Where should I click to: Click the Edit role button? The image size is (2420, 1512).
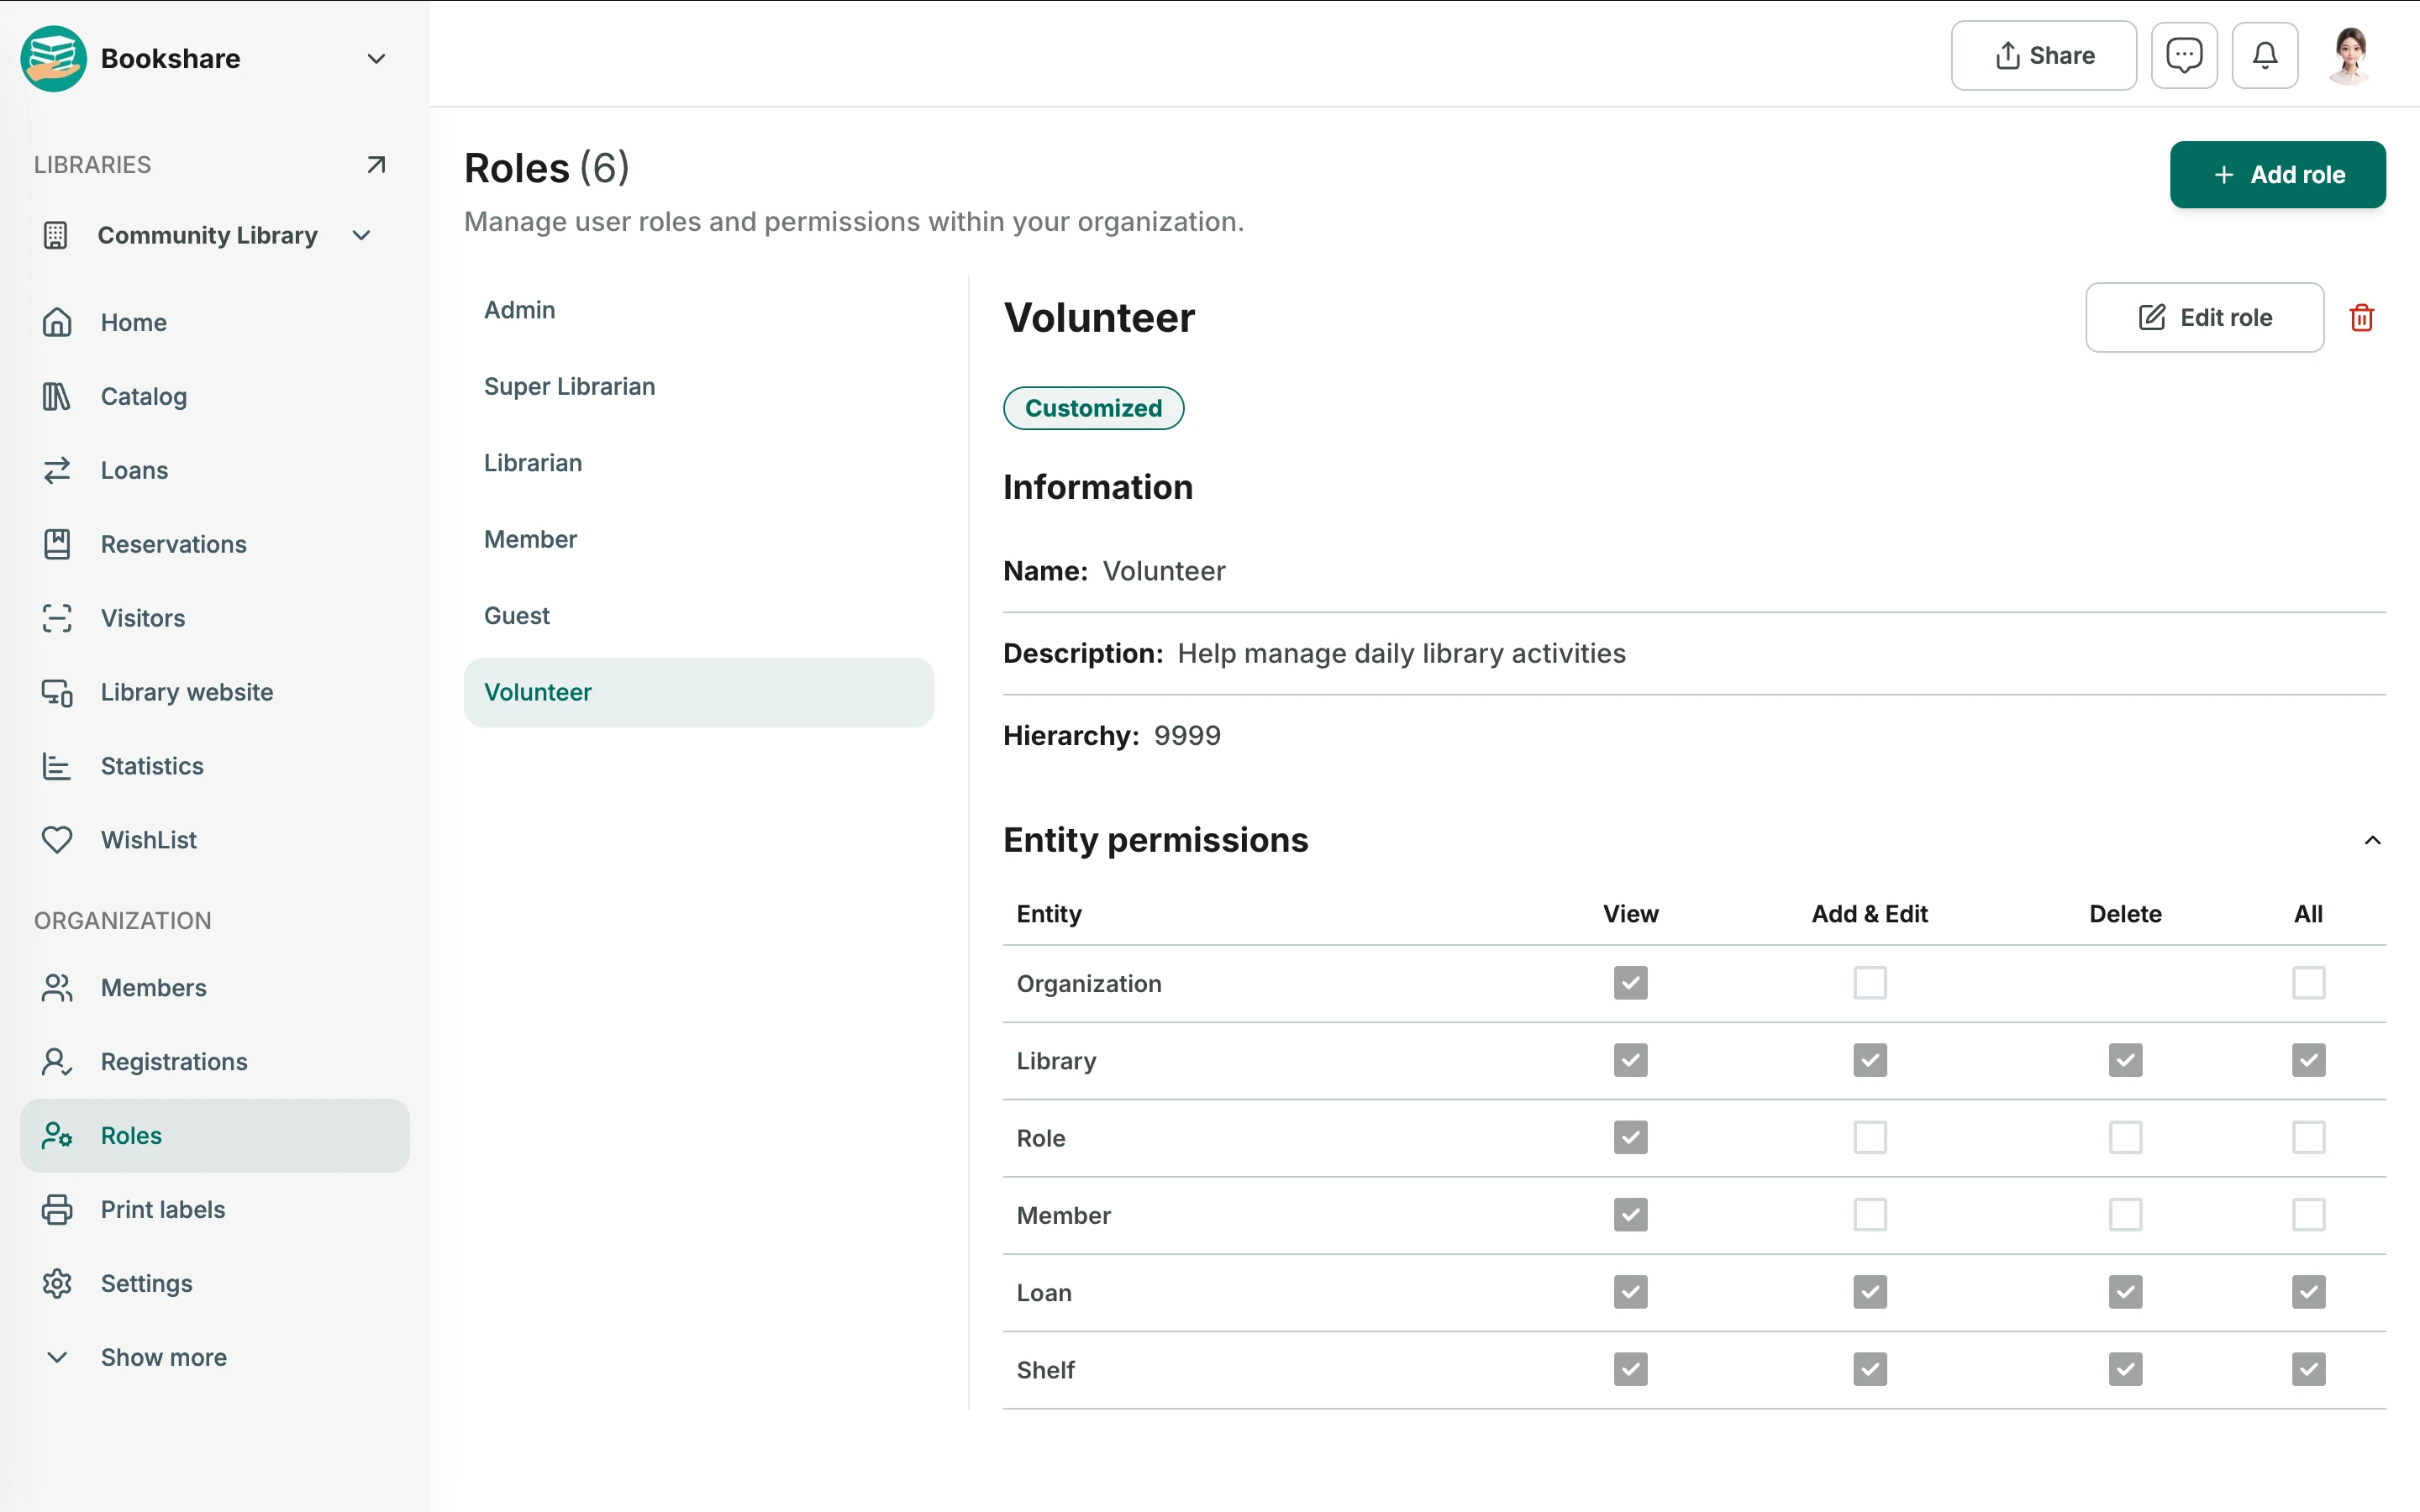(2204, 317)
